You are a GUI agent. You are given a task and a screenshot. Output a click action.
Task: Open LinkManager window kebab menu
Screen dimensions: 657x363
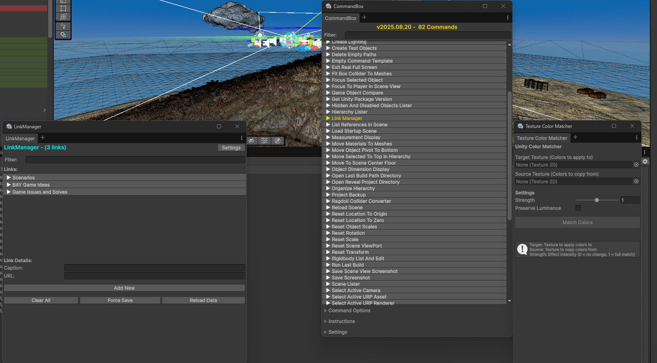(241, 138)
